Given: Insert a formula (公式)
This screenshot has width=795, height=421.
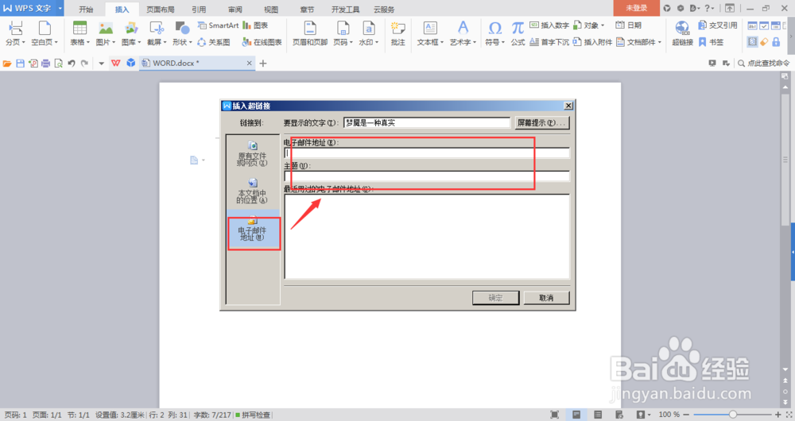Looking at the screenshot, I should [x=518, y=33].
